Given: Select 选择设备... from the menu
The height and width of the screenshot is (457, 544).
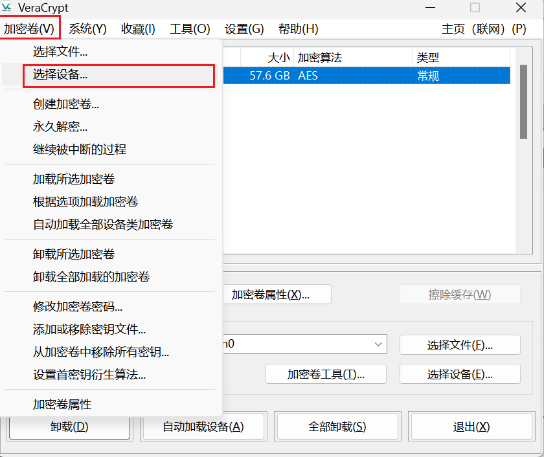Looking at the screenshot, I should click(x=60, y=75).
